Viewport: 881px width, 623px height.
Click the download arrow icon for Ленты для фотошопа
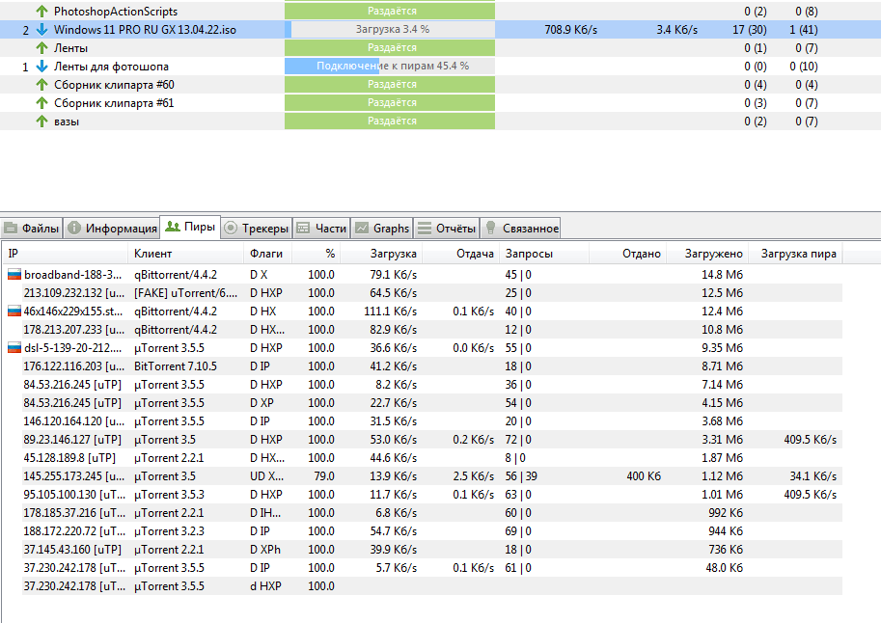41,67
